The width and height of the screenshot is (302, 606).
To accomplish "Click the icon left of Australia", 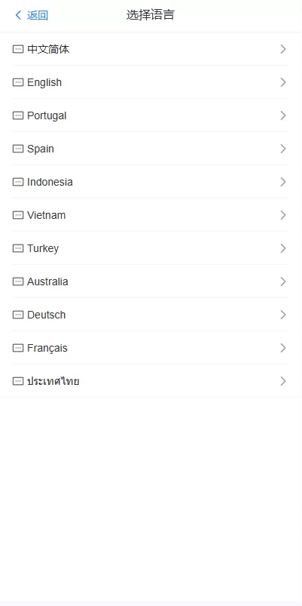I will (x=18, y=281).
